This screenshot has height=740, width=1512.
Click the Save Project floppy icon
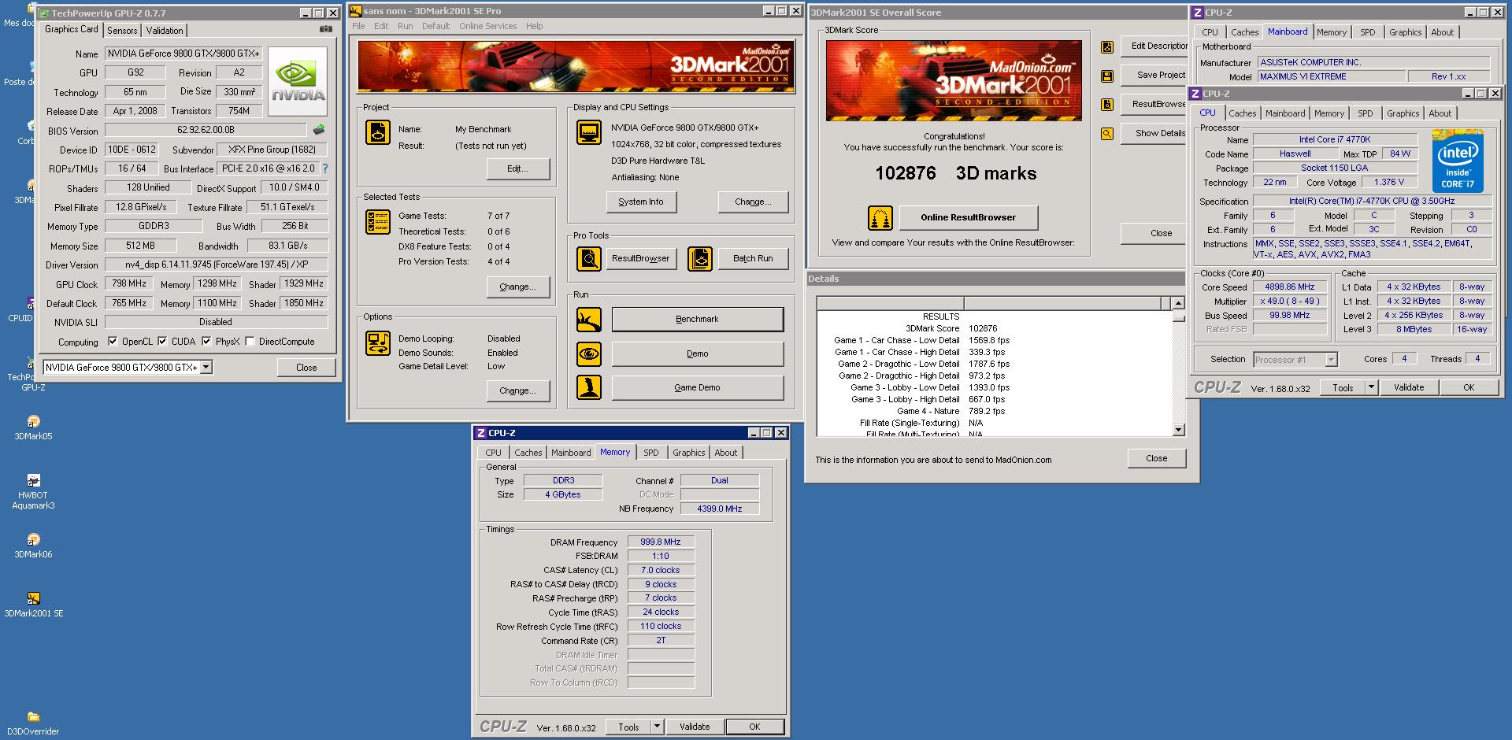point(1107,76)
